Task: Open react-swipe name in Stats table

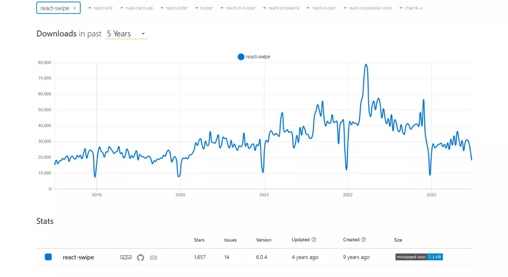Action: pyautogui.click(x=79, y=257)
